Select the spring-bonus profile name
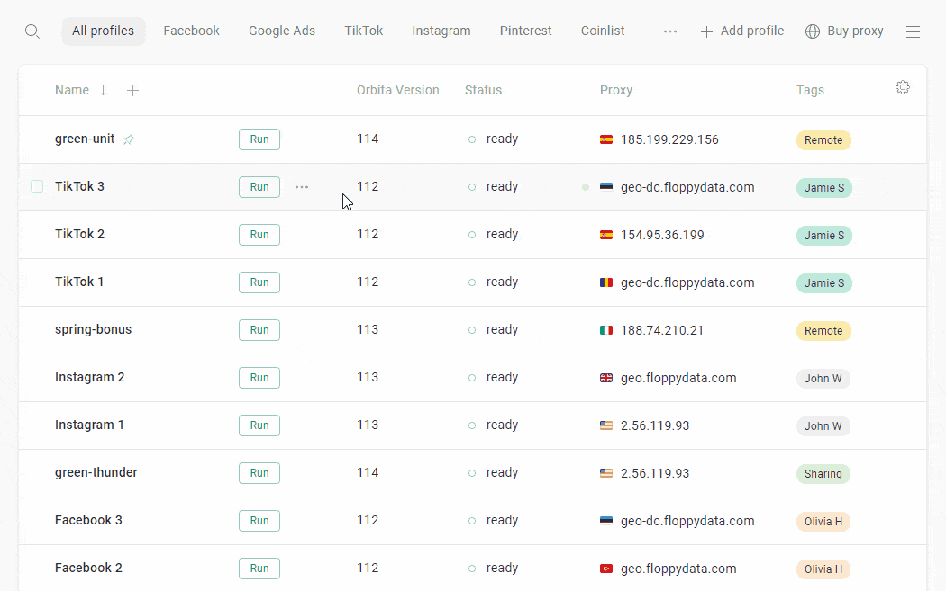946x591 pixels. coord(93,329)
